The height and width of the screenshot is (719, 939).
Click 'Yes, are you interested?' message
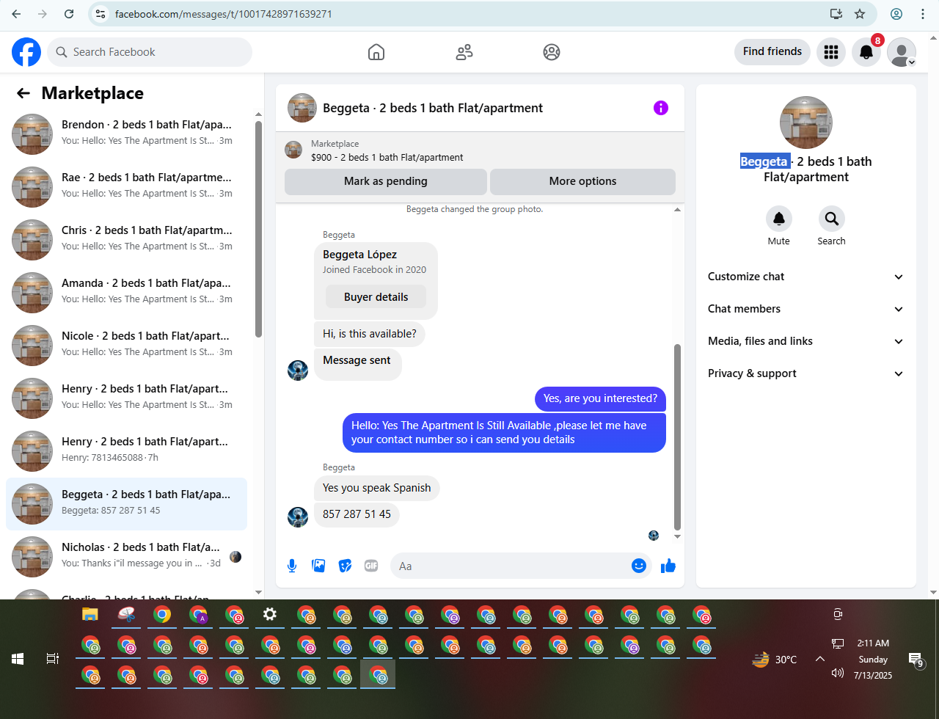600,398
